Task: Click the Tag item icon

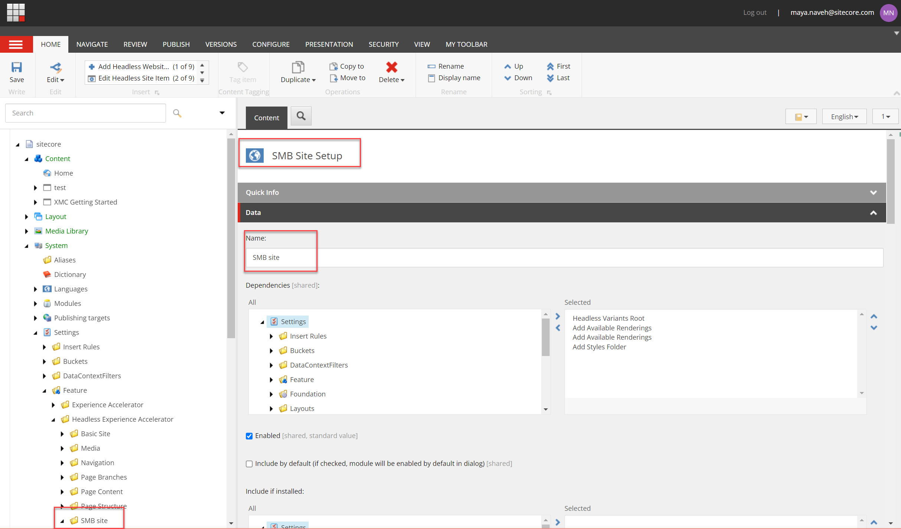Action: coord(243,67)
